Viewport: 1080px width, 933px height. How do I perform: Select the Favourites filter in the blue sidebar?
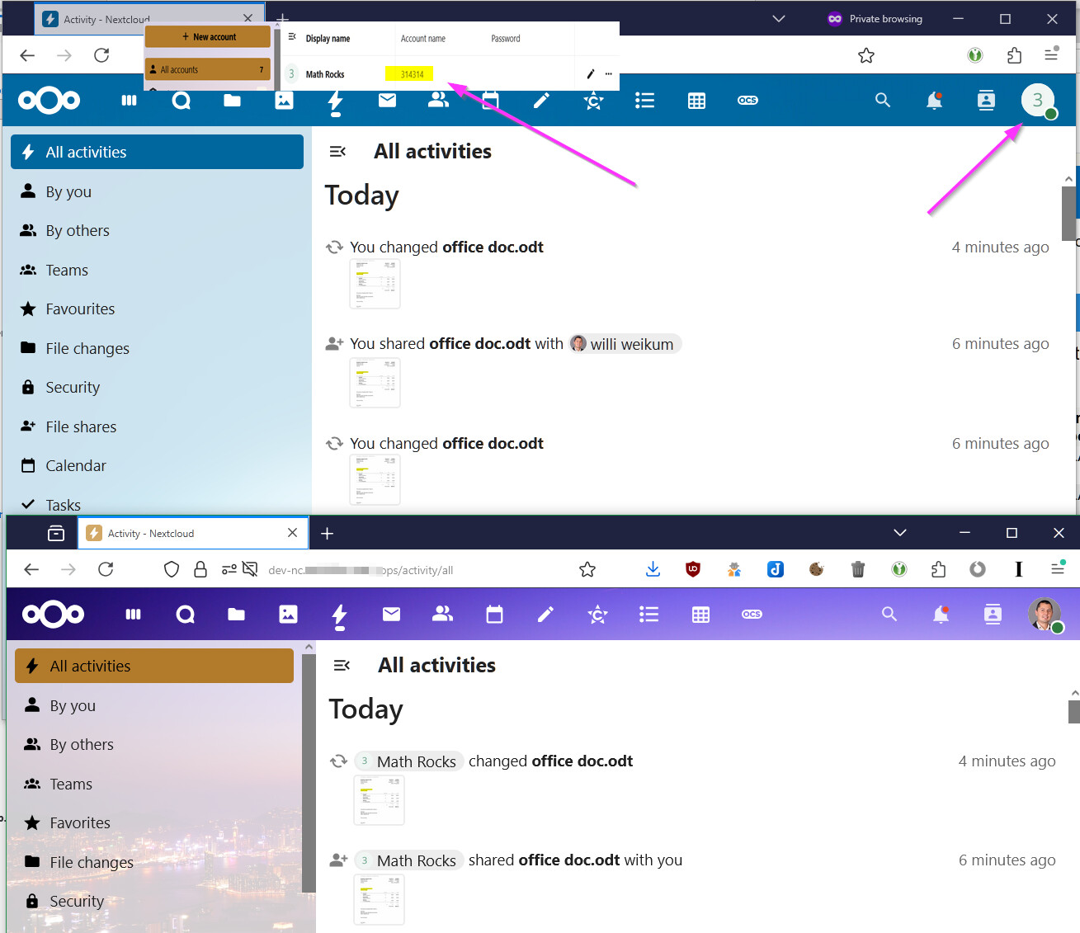(80, 309)
